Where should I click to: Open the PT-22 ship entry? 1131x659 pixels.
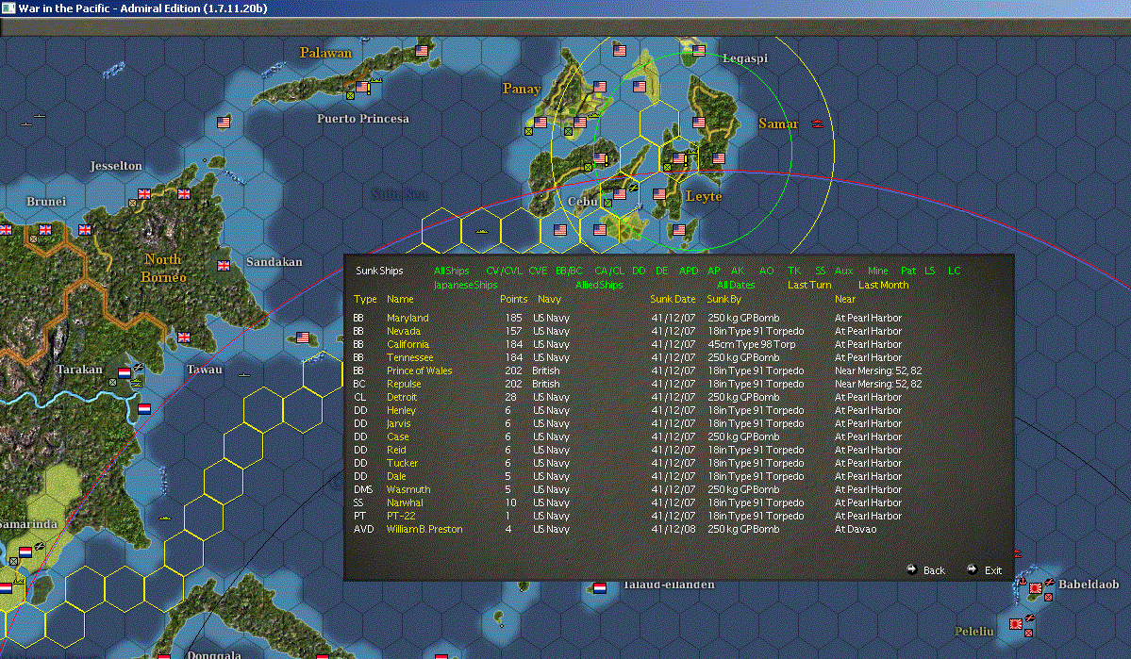point(401,517)
